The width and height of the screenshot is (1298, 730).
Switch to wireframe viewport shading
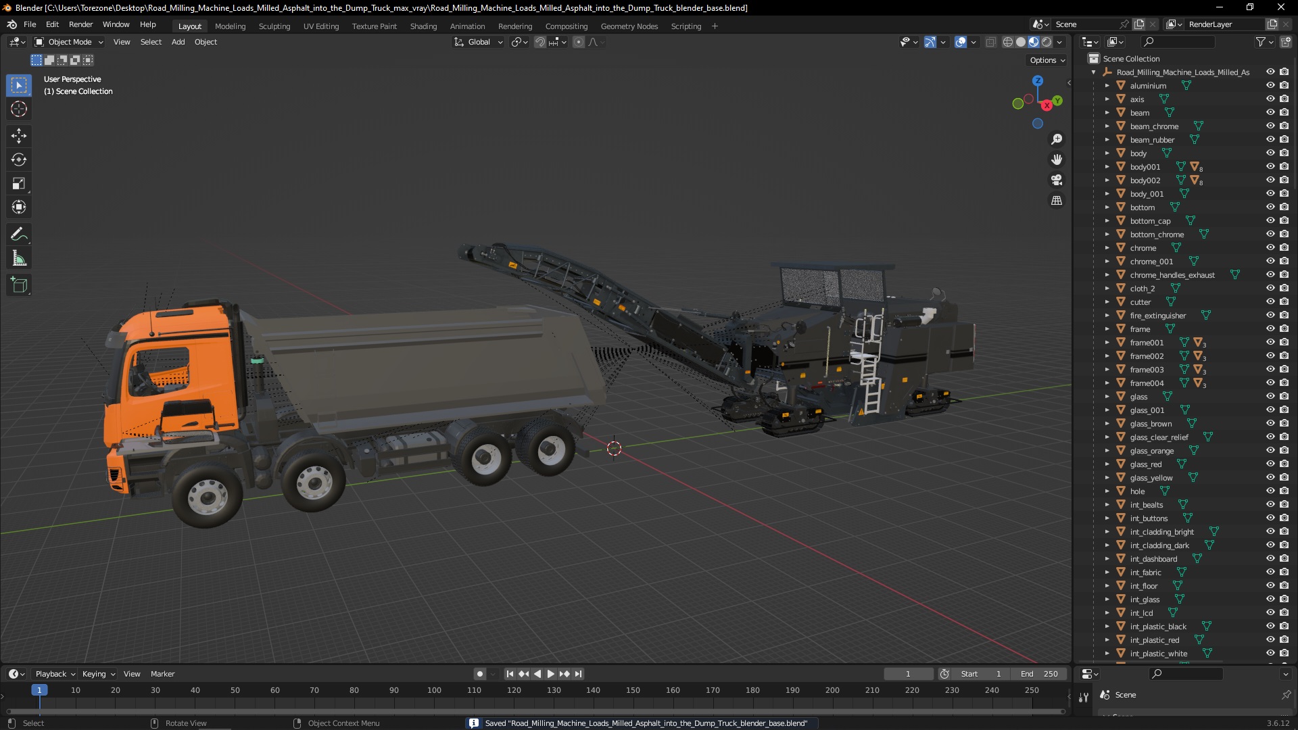pyautogui.click(x=1008, y=42)
